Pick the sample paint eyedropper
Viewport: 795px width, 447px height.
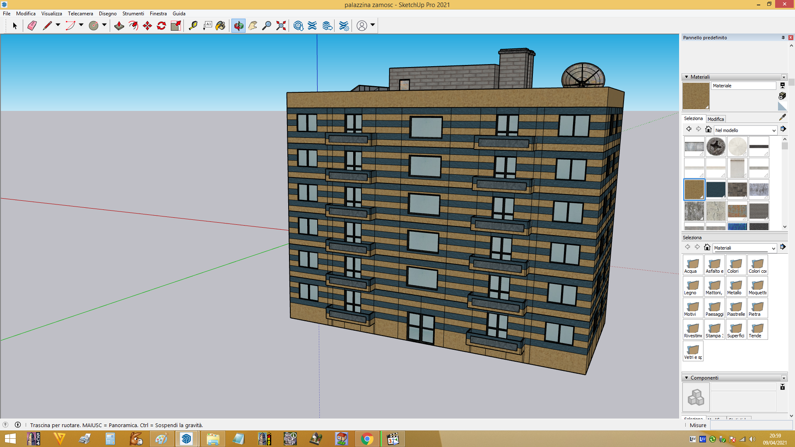(x=782, y=118)
